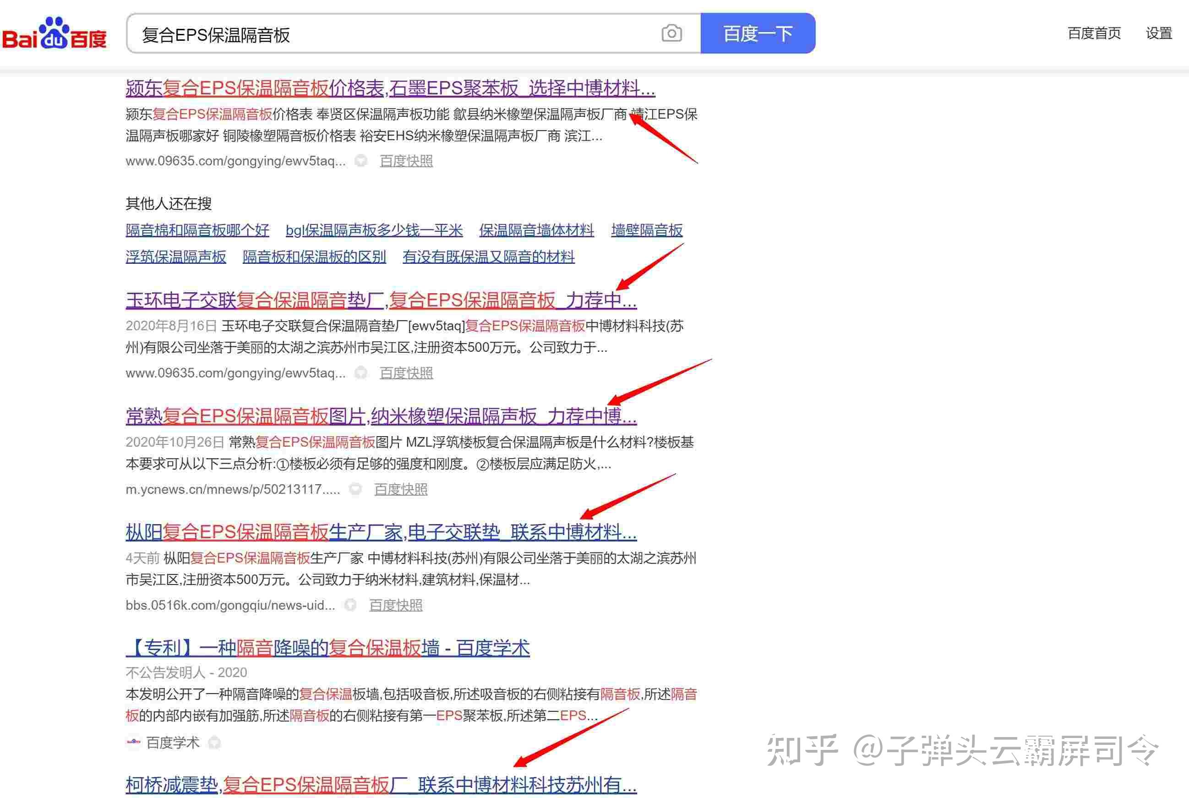Open 百度首页 in the top navigation
The image size is (1189, 798).
[x=1094, y=33]
